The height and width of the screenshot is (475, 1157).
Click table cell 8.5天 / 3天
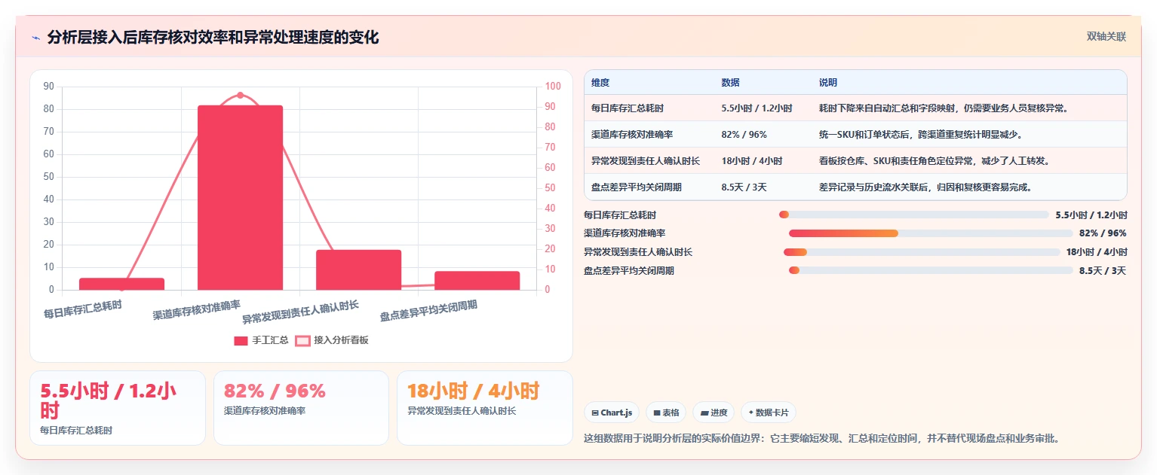744,187
